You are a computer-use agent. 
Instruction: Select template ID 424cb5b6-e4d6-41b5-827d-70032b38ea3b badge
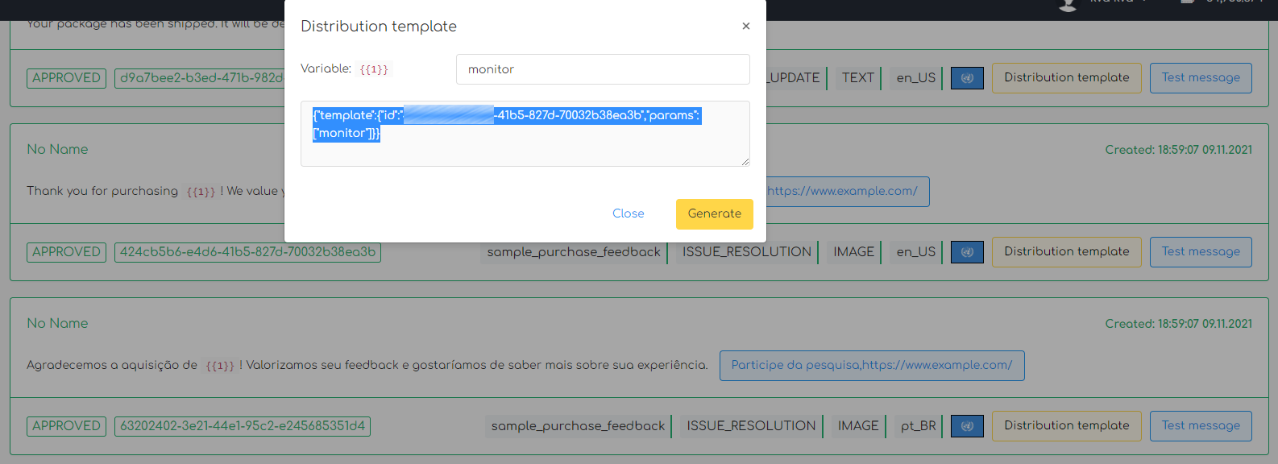(x=247, y=252)
